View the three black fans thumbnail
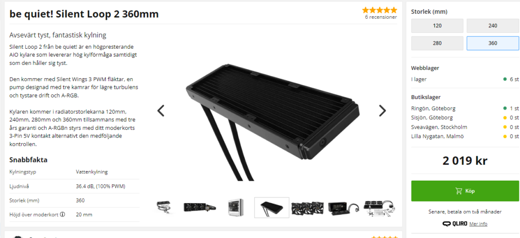 click(307, 208)
